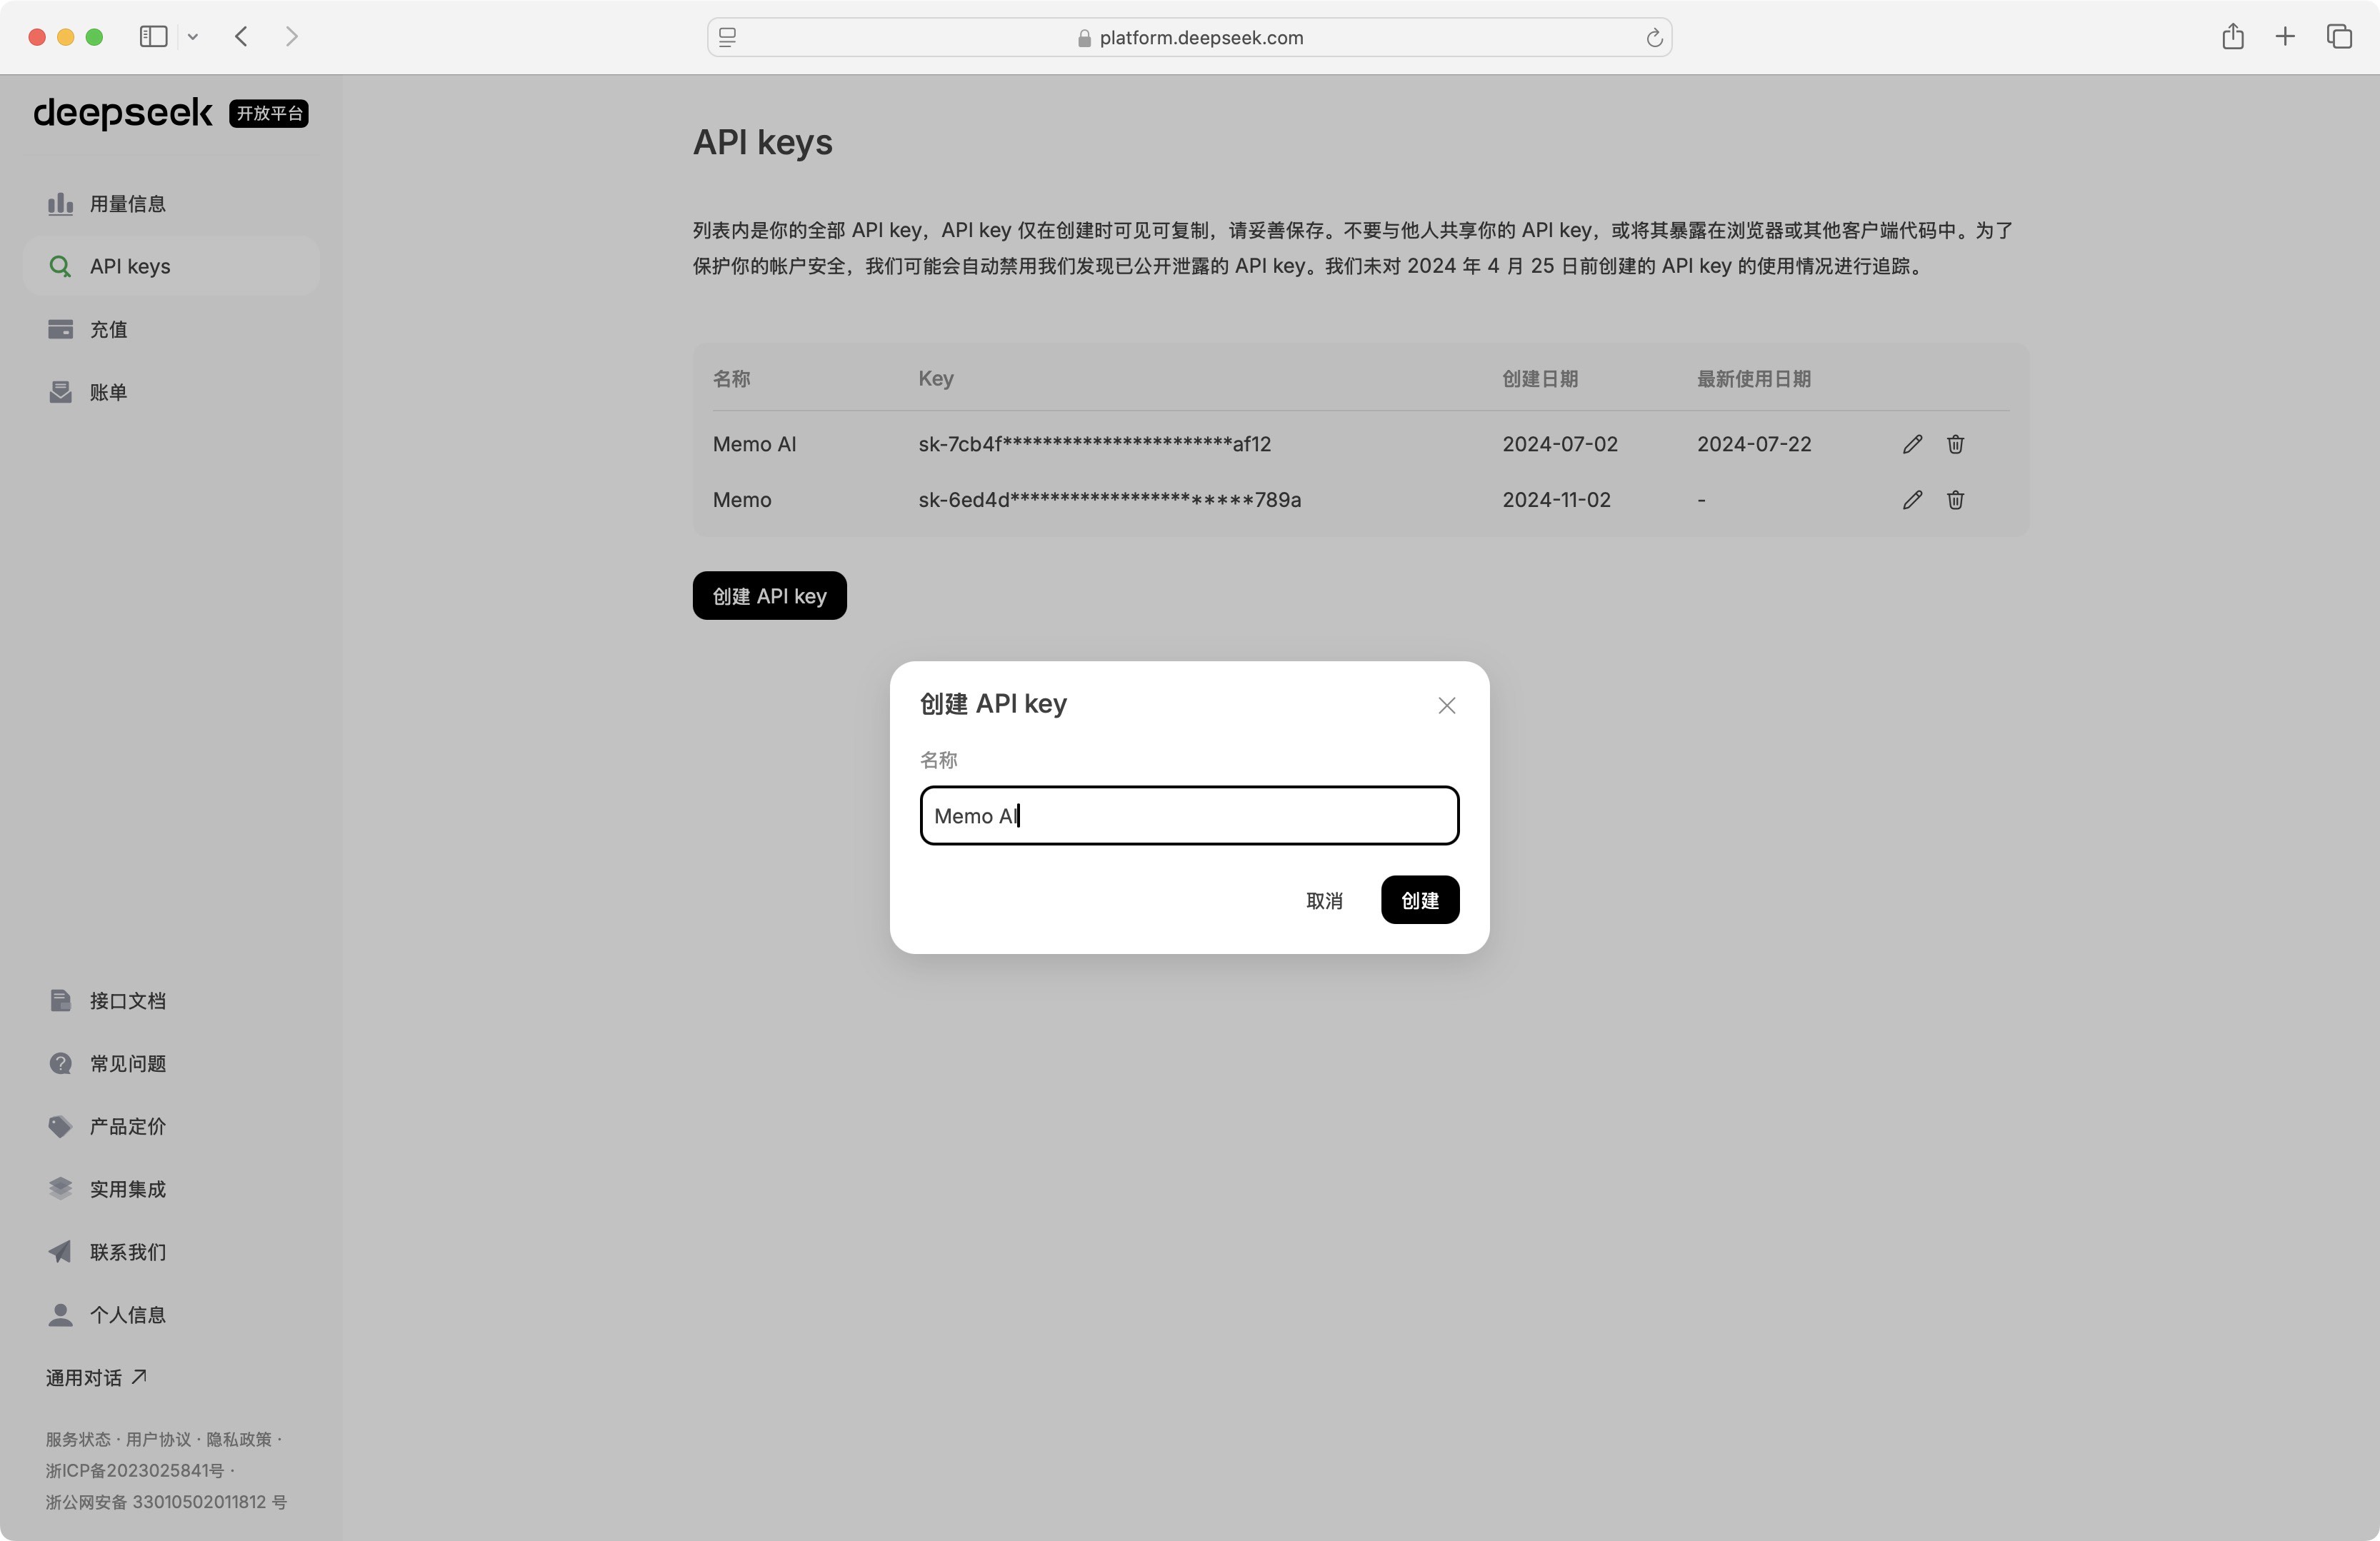
Task: Open 隐私政策 privacy policy link
Action: point(239,1440)
